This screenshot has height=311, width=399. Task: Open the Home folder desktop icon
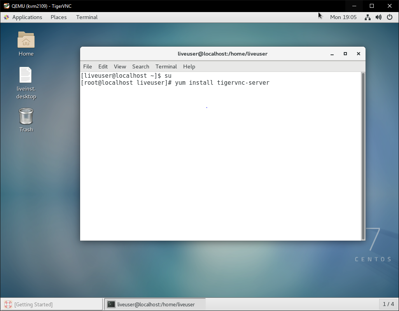26,41
